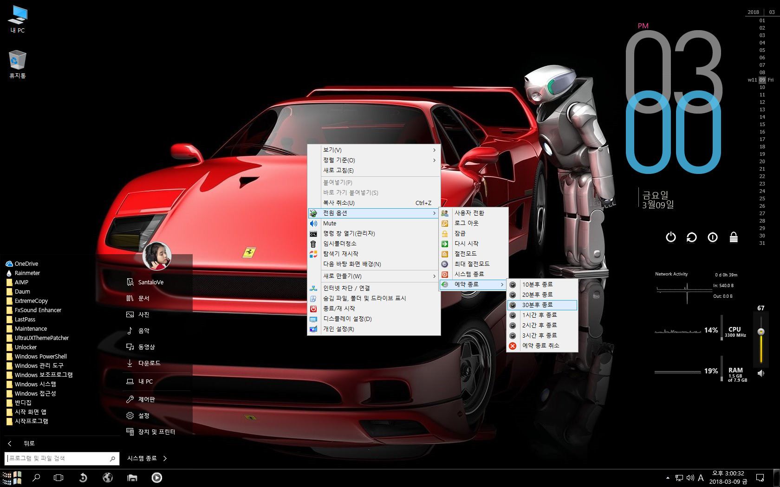
Task: Open Task View on the taskbar
Action: click(58, 478)
